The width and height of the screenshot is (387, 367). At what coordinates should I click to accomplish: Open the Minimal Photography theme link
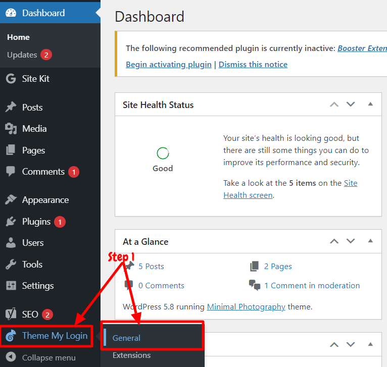click(x=246, y=306)
